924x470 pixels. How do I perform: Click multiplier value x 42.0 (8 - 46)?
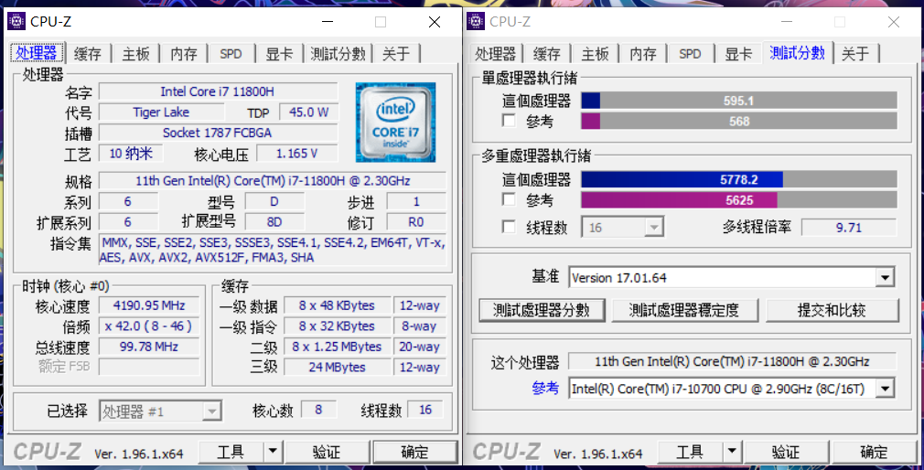pos(149,326)
